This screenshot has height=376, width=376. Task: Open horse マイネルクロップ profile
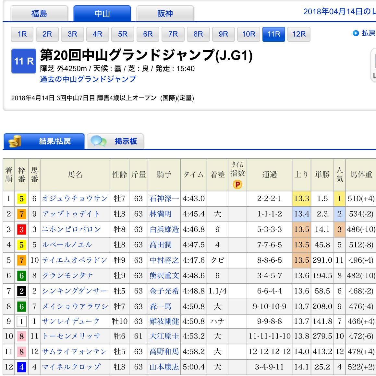[x=71, y=367]
